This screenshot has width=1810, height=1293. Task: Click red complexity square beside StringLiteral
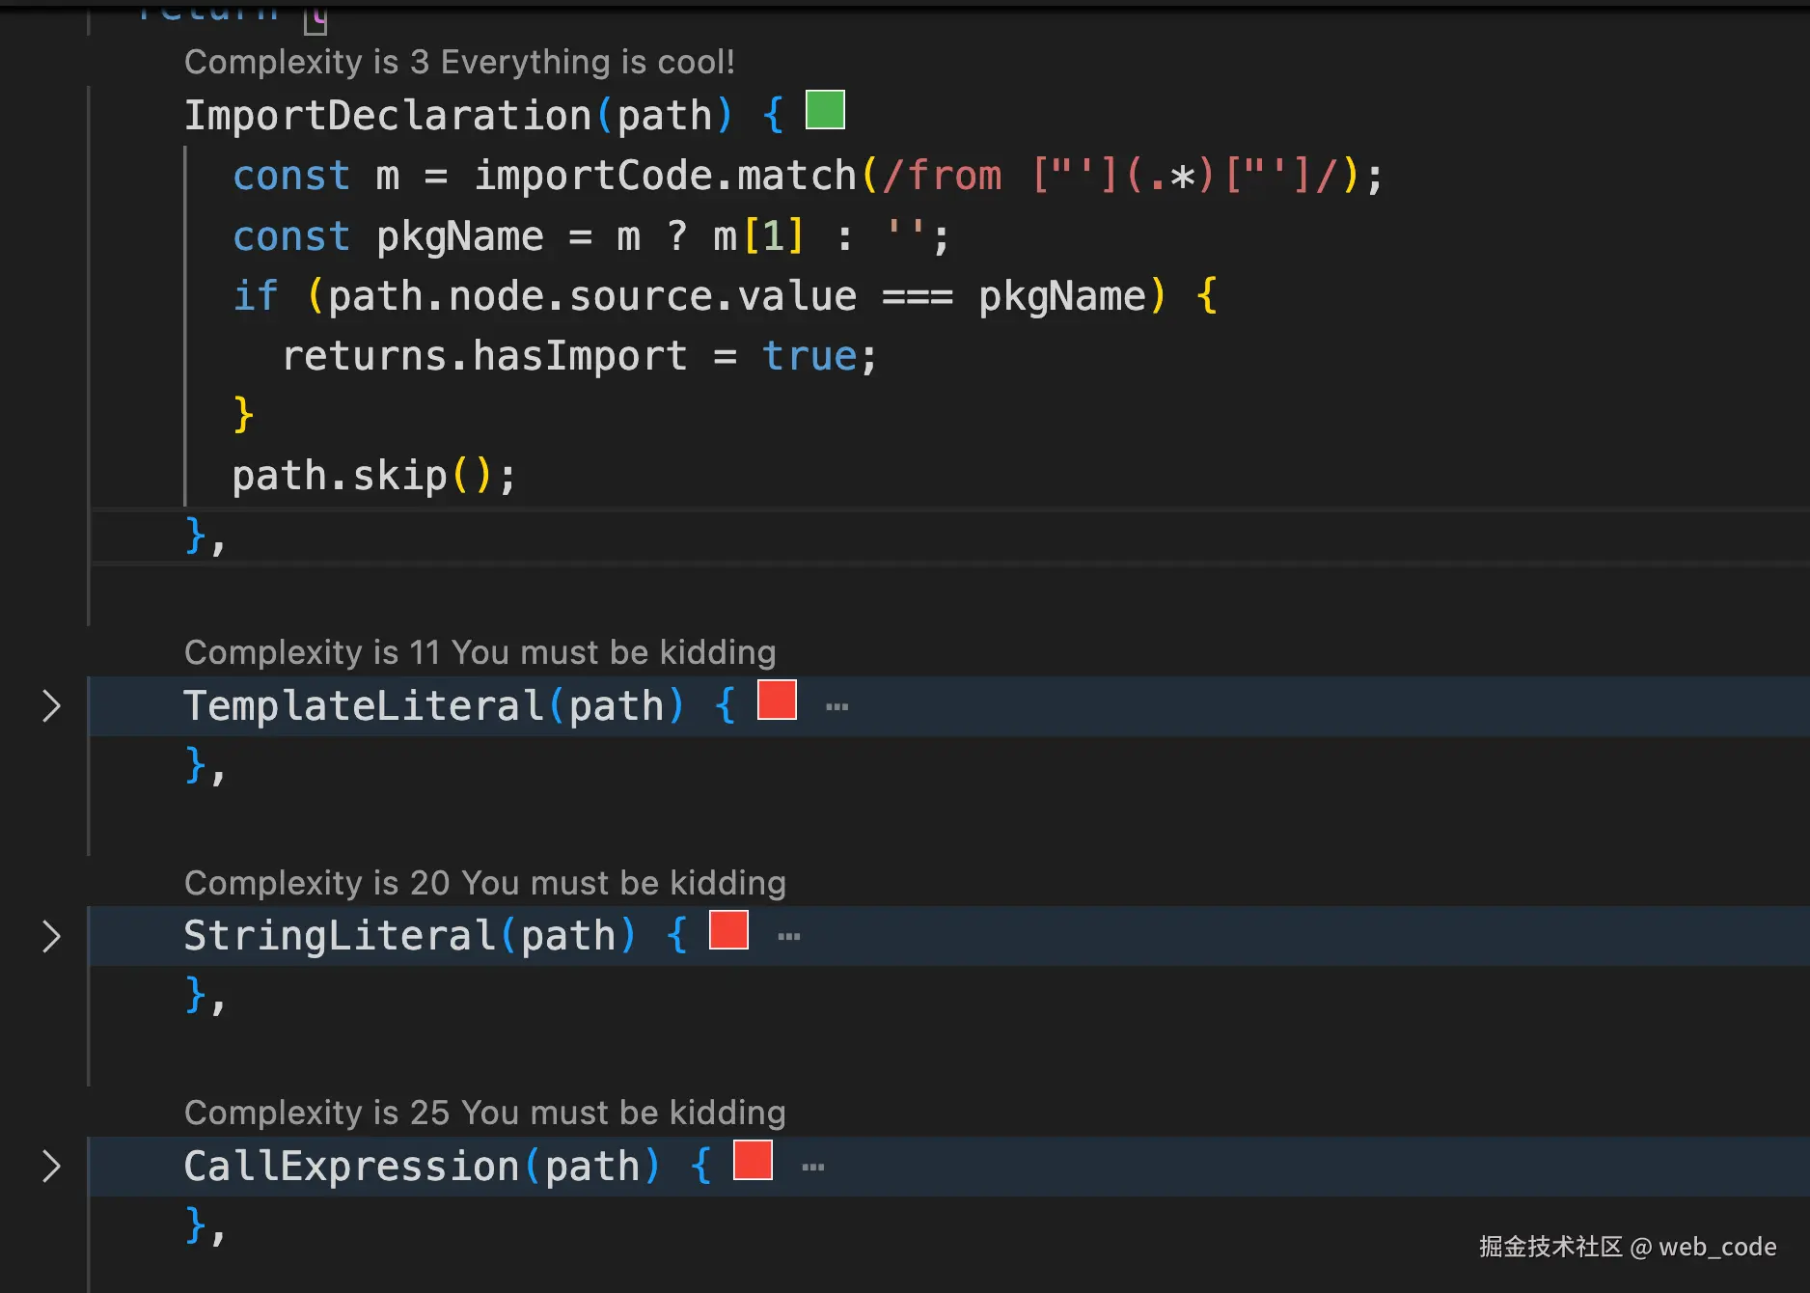tap(728, 930)
